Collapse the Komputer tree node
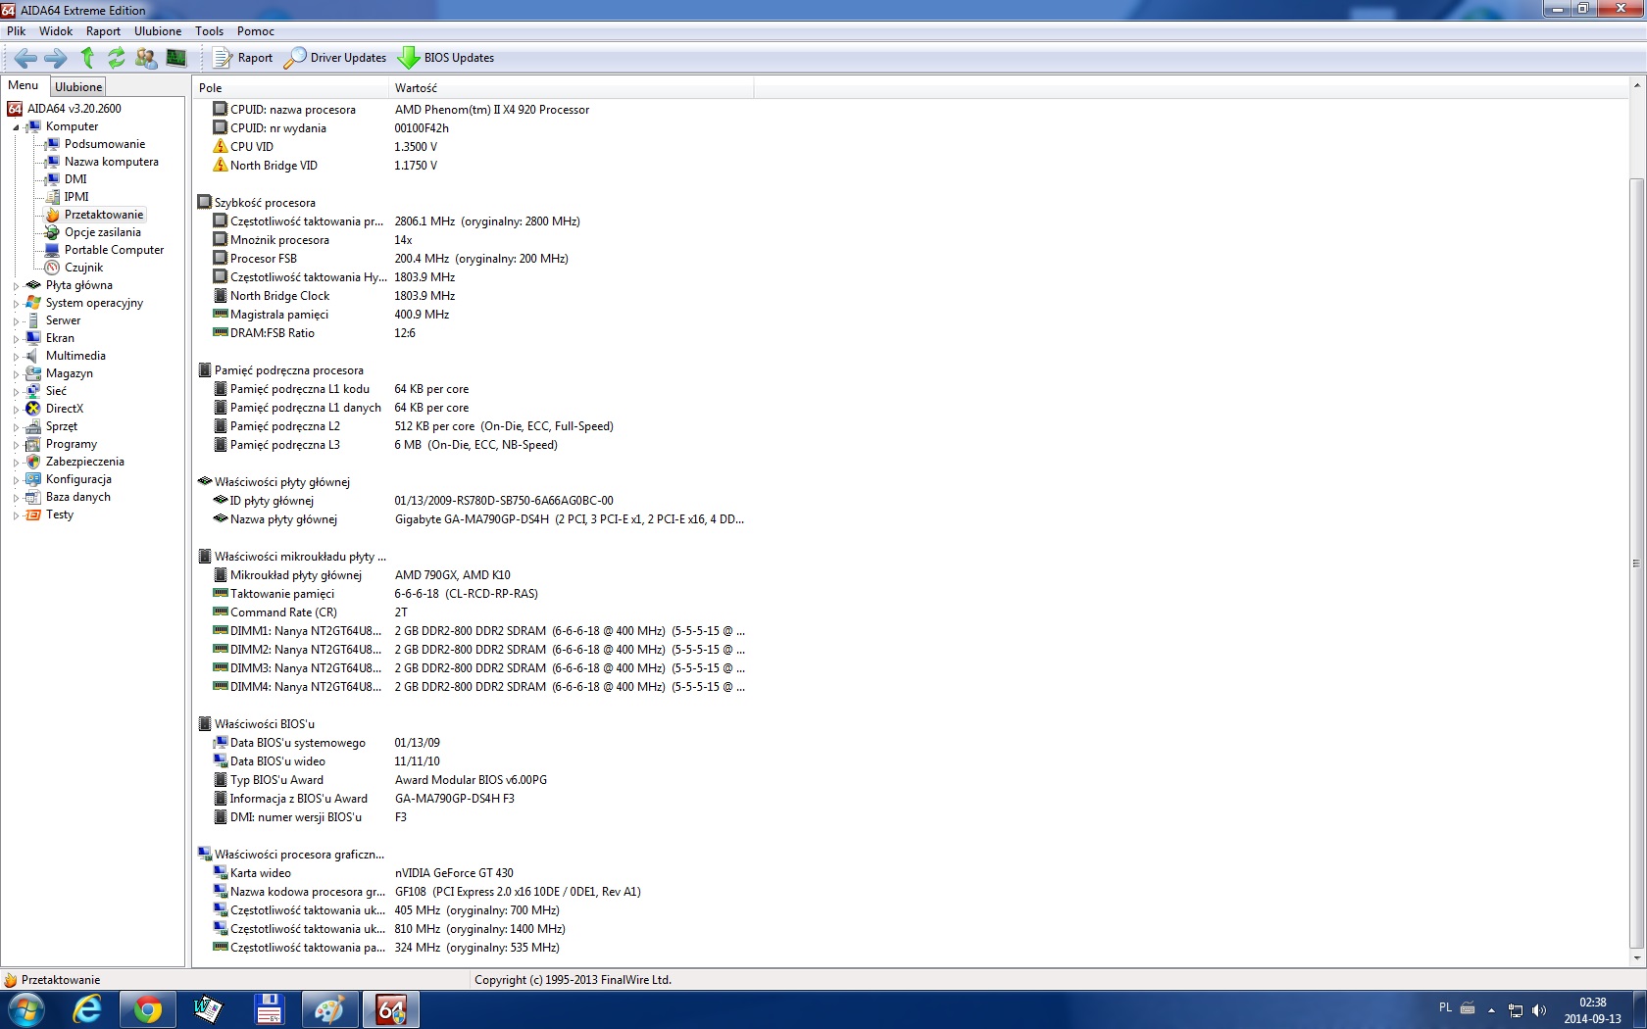 16,127
